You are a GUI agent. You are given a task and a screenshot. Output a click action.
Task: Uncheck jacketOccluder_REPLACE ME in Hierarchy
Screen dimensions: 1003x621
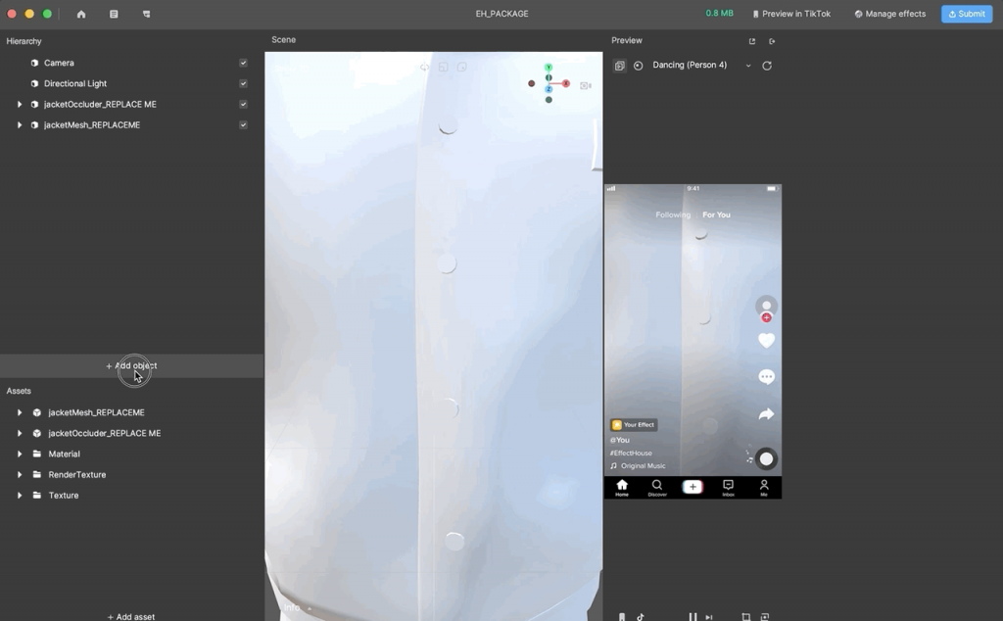[243, 104]
